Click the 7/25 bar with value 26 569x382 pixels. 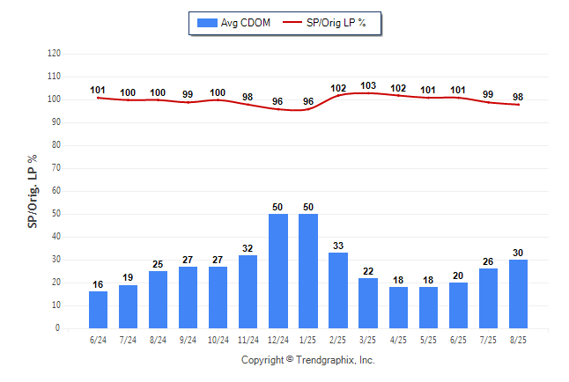coord(489,298)
